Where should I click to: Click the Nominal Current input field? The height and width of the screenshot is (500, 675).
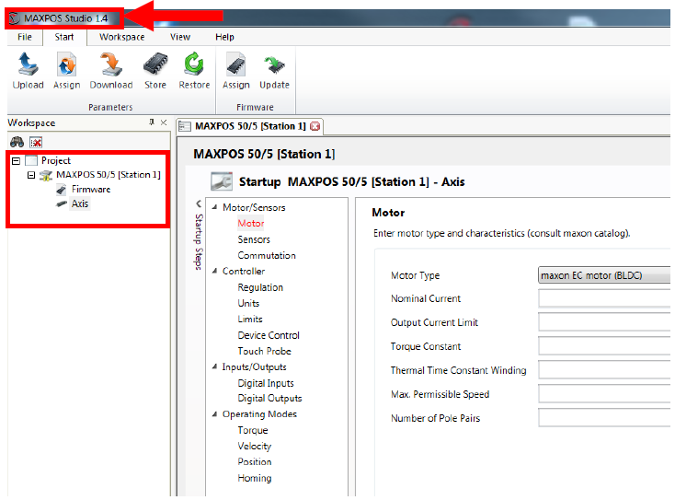(604, 298)
